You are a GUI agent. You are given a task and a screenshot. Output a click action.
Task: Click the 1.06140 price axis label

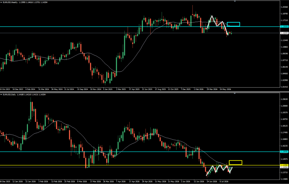coord(284,67)
